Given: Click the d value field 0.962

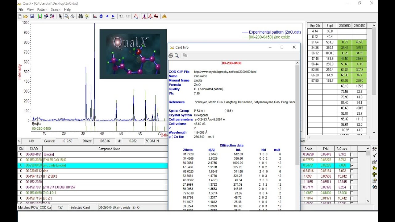Looking at the screenshot, I should click(132, 141).
